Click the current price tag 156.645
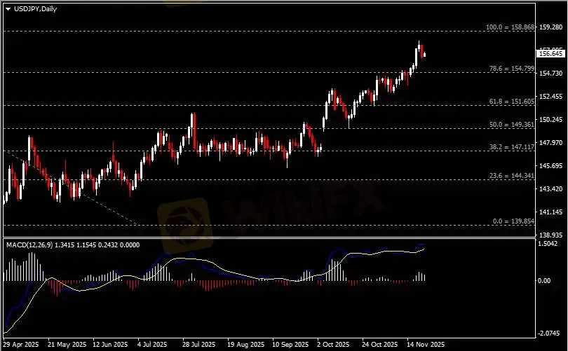This screenshot has width=568, height=351. coord(550,53)
